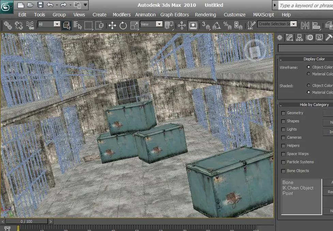Select Shaded Object Color radio button
The image size is (333, 231).
pyautogui.click(x=308, y=86)
